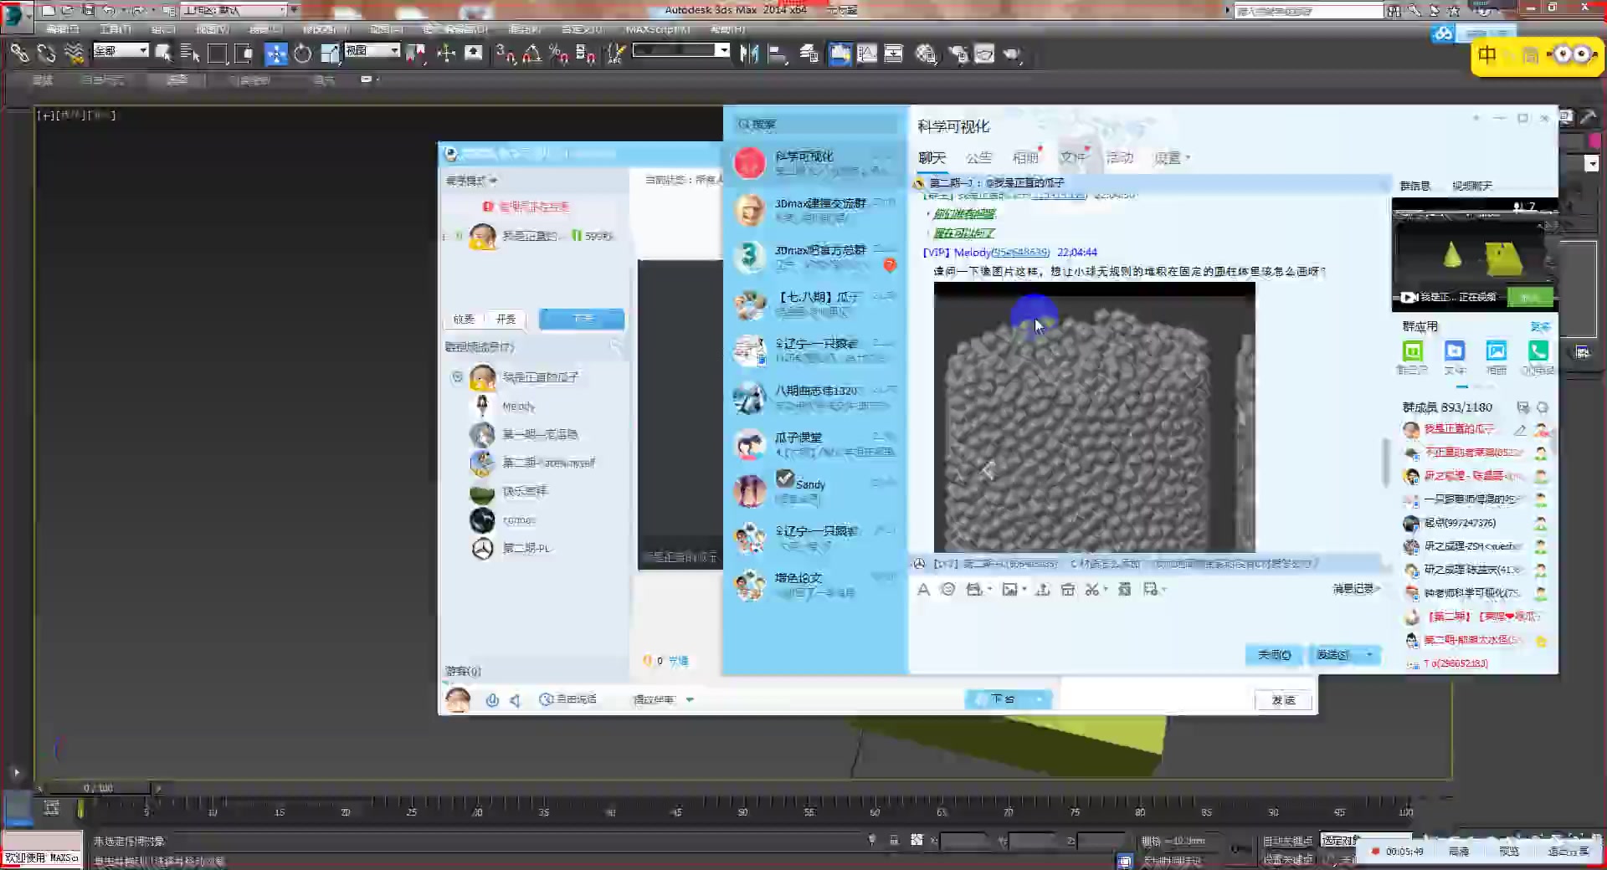Activate Bind to Space Warp tool

74,54
